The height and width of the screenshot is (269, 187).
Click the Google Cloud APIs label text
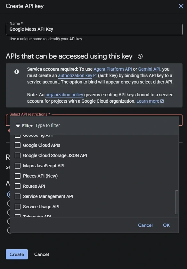click(x=42, y=145)
